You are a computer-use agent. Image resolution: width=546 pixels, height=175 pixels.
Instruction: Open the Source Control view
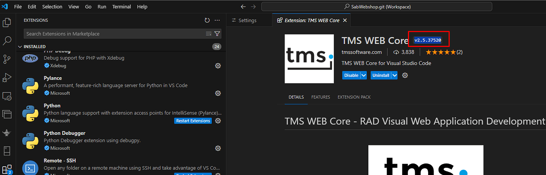(x=7, y=59)
